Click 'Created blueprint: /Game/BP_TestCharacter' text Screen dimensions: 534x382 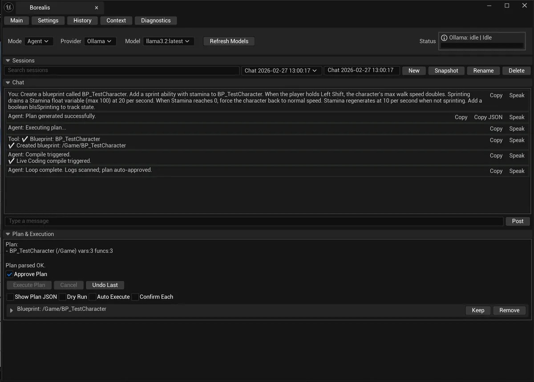[x=71, y=145]
